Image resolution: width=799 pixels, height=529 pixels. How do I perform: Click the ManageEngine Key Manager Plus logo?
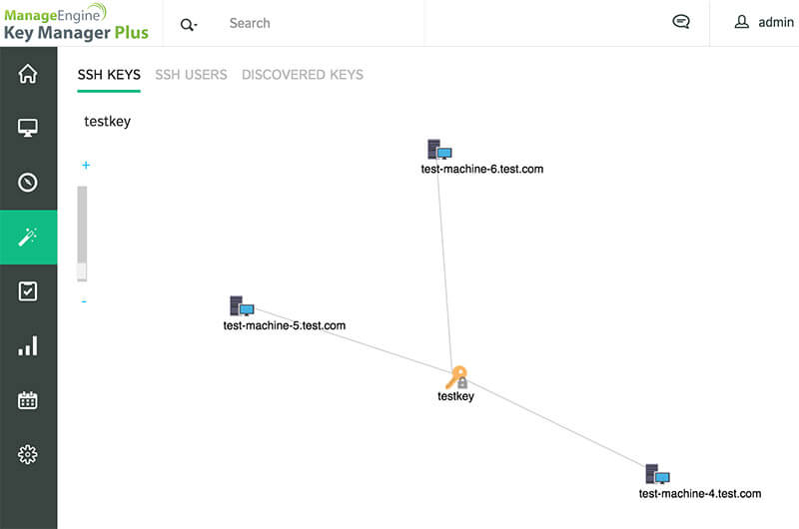pyautogui.click(x=76, y=22)
